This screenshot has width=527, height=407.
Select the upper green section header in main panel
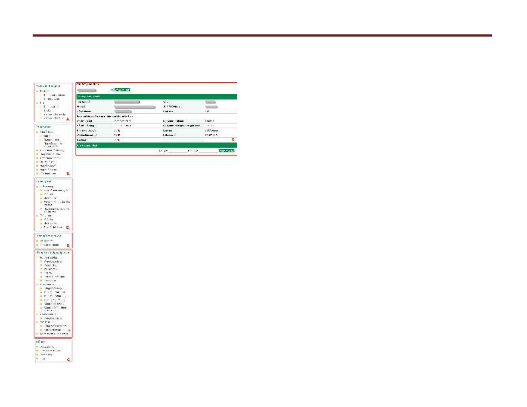click(x=156, y=97)
